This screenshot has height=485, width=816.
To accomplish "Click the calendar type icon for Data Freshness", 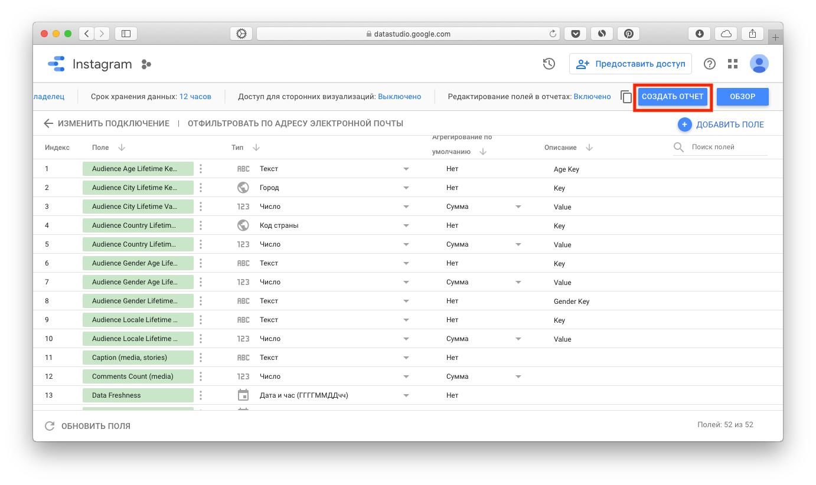I will coord(243,395).
